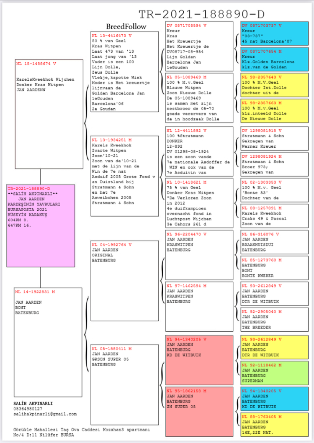Click the phone number 05364980127

28,409
